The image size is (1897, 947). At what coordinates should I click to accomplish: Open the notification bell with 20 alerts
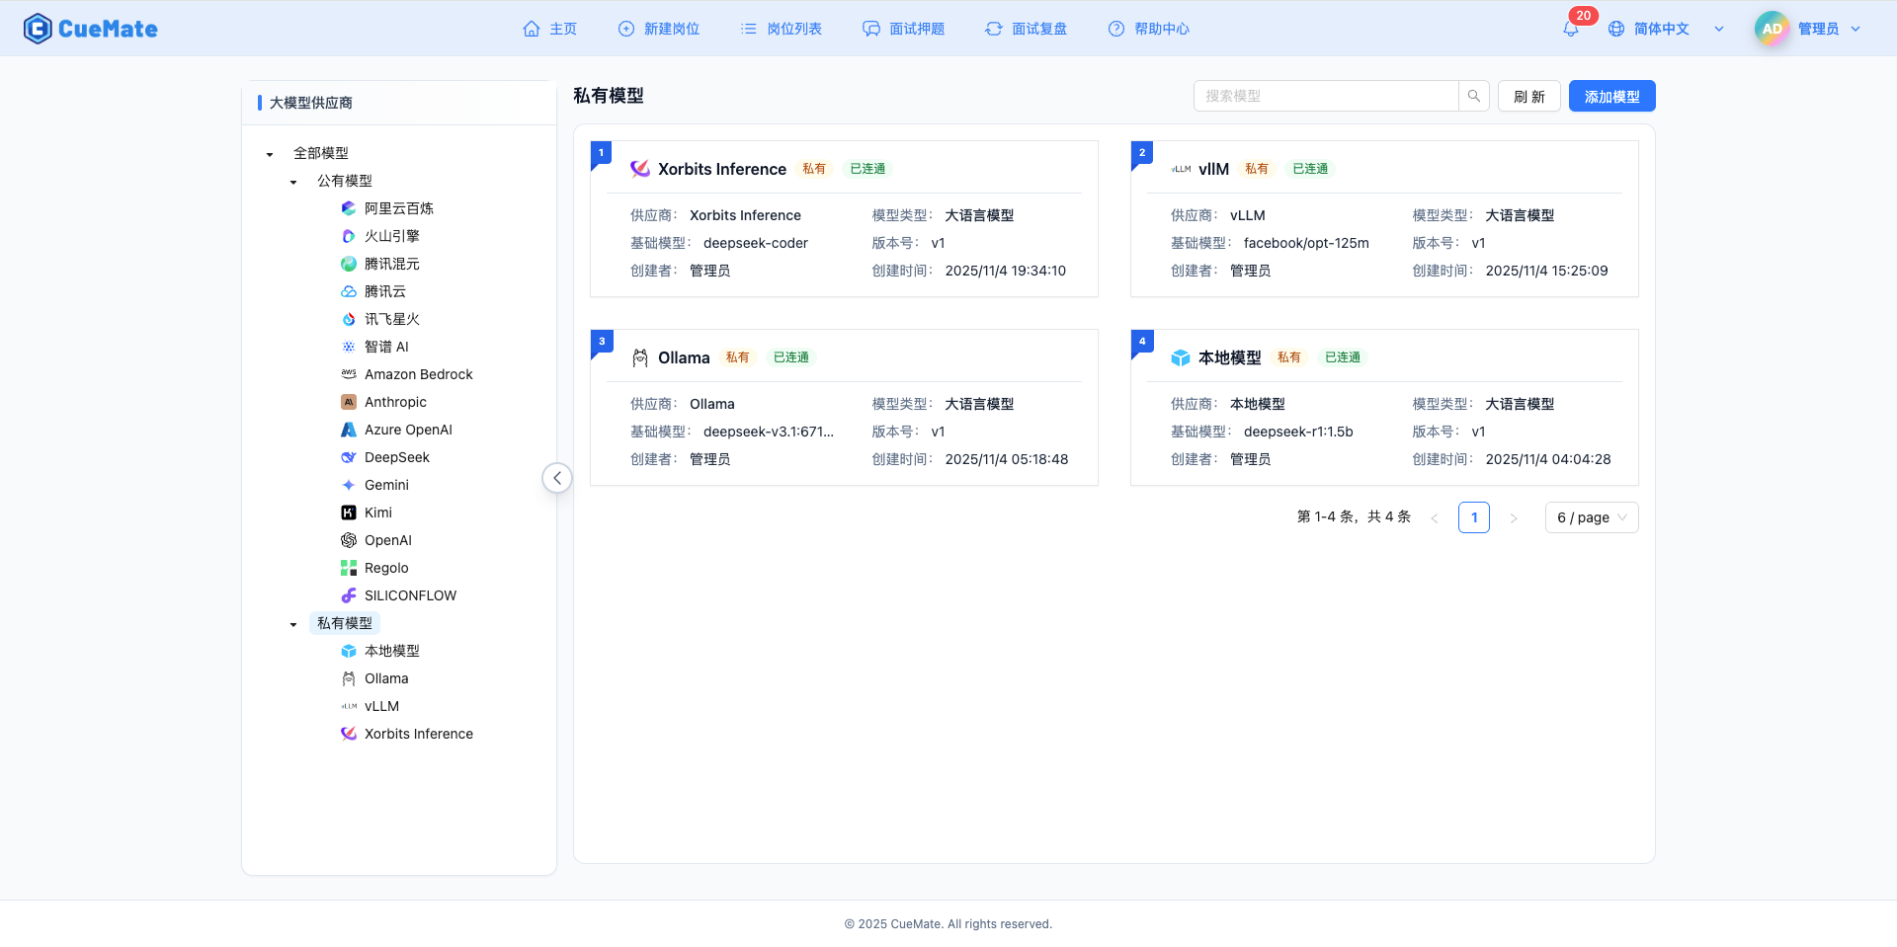1570,29
